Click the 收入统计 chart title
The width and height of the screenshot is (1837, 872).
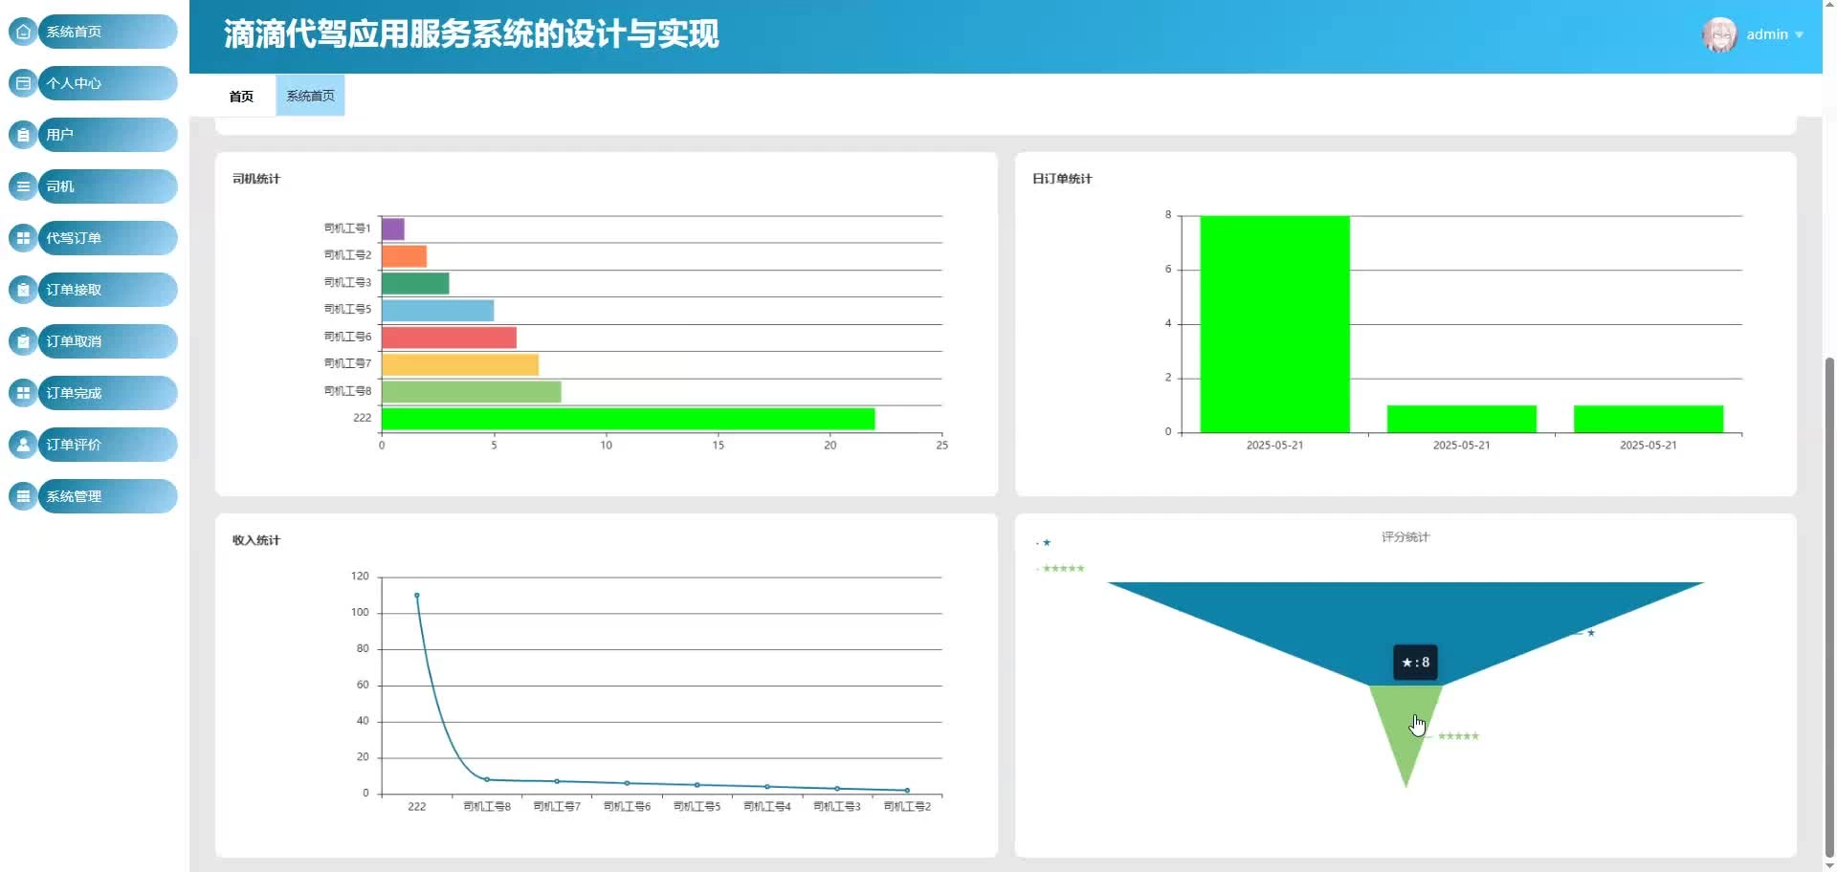[256, 540]
